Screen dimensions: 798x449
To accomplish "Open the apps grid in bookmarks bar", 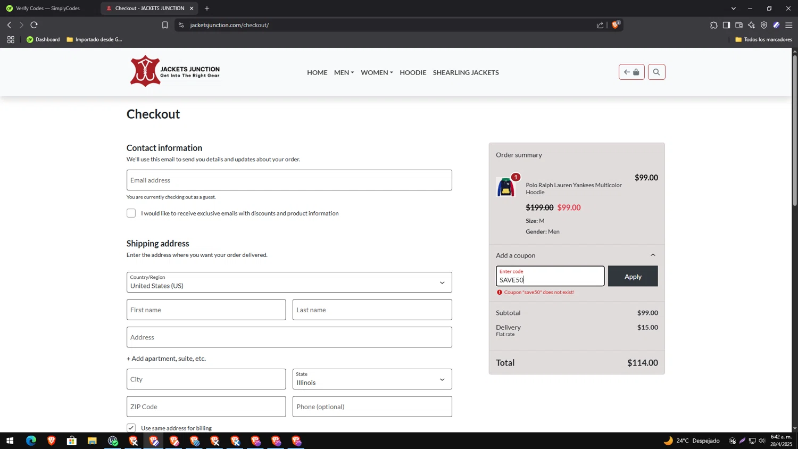I will click(x=11, y=39).
